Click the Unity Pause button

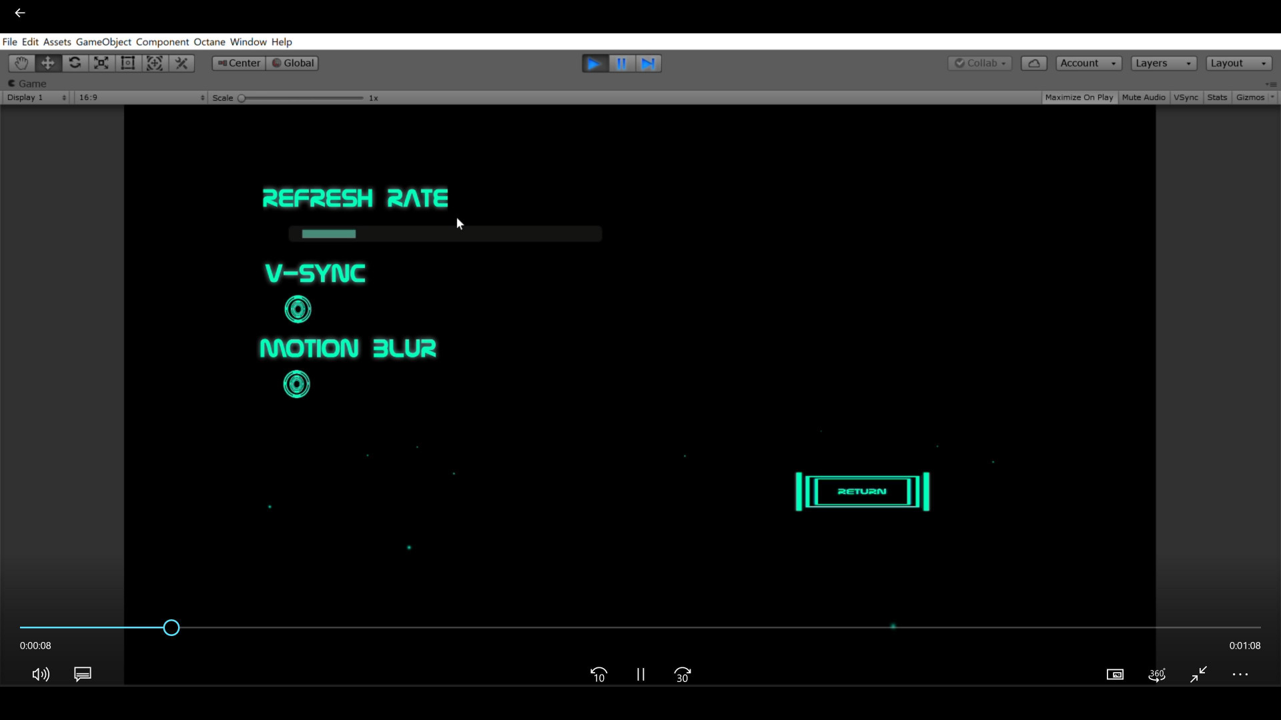pos(621,63)
